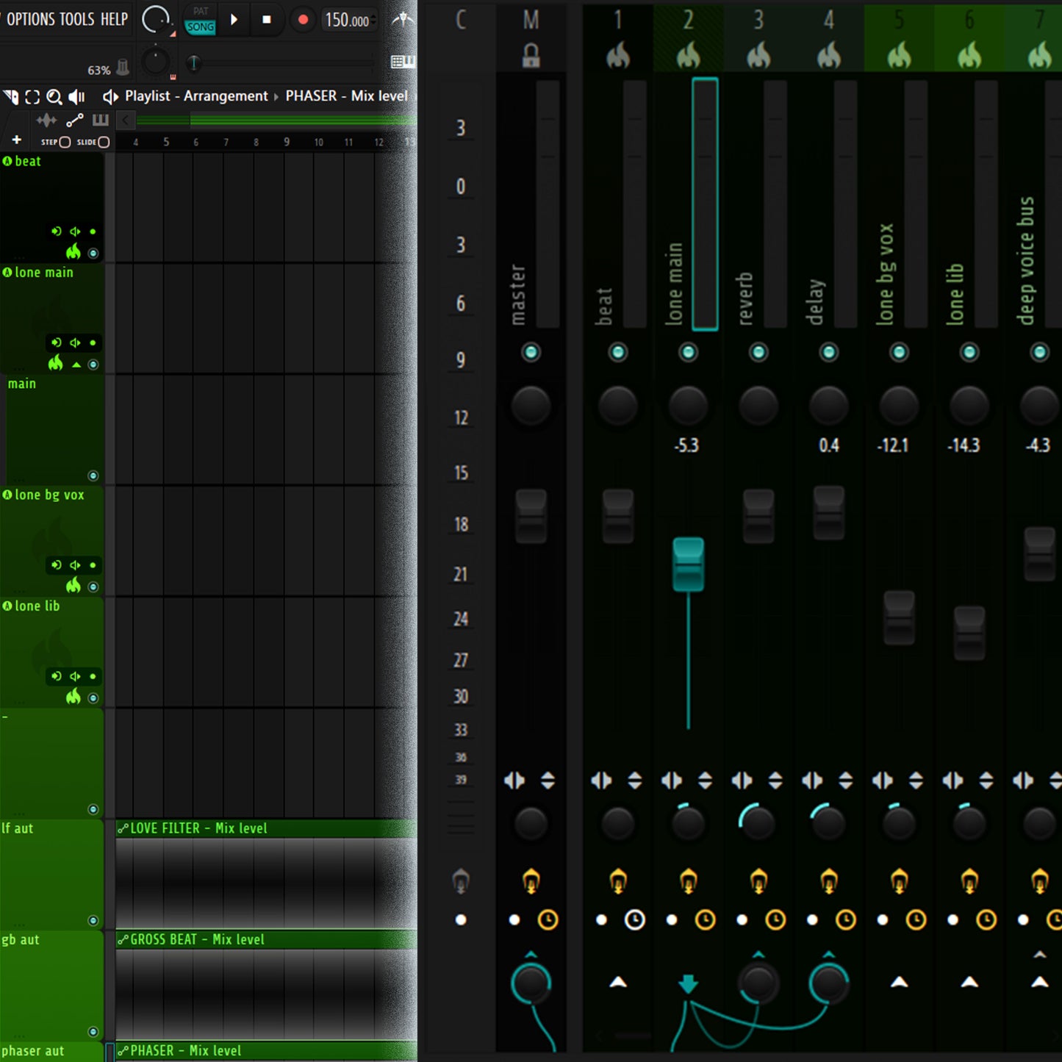
Task: Start playback with the play button
Action: pos(234,20)
